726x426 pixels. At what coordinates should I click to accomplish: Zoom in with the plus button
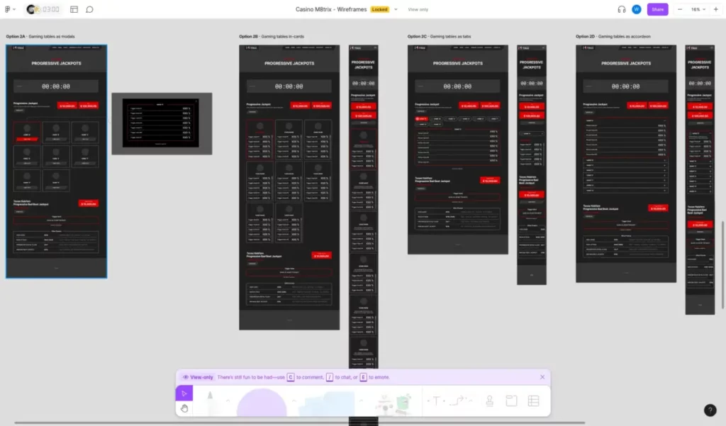coord(715,9)
